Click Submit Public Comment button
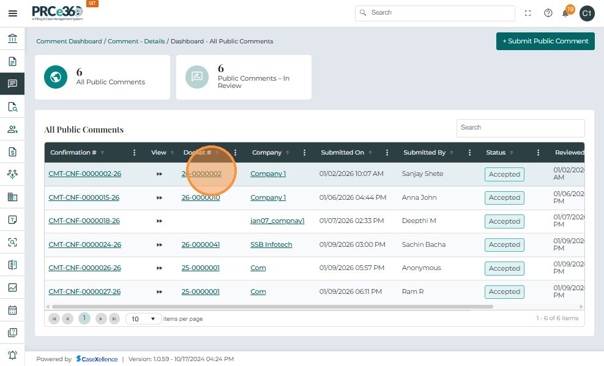 point(545,41)
